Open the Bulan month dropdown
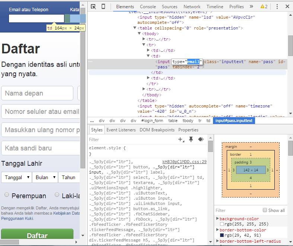 (x=46, y=177)
